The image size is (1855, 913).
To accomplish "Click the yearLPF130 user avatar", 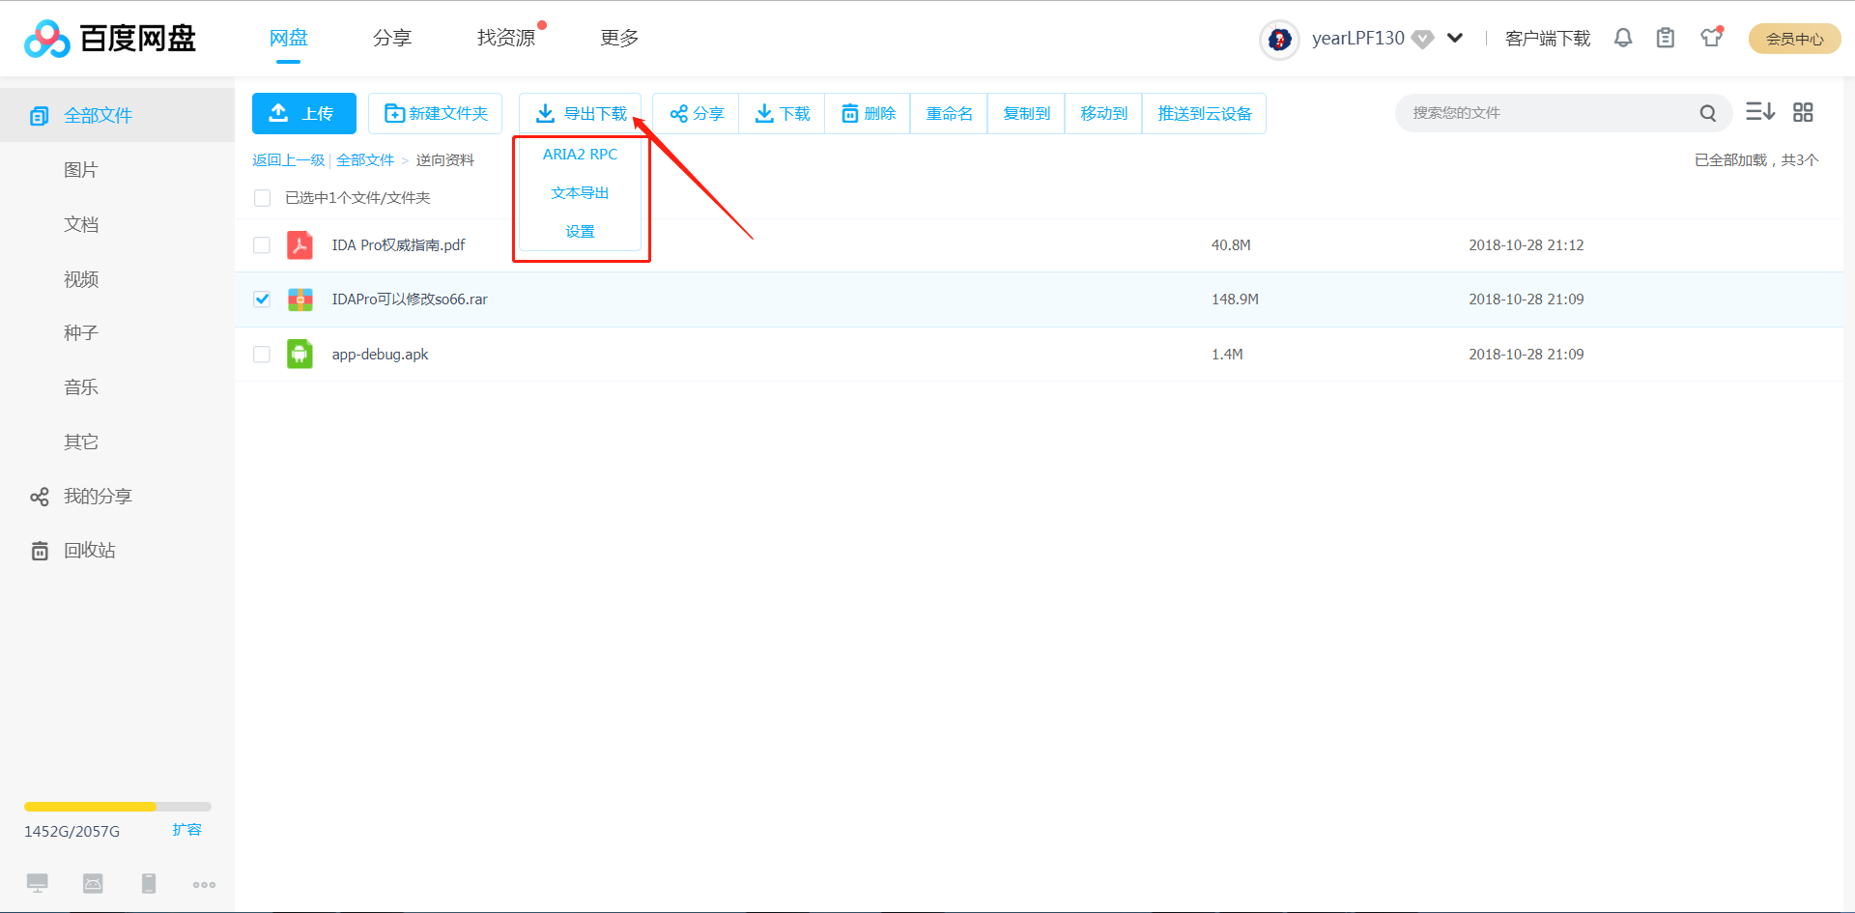I will click(x=1279, y=40).
